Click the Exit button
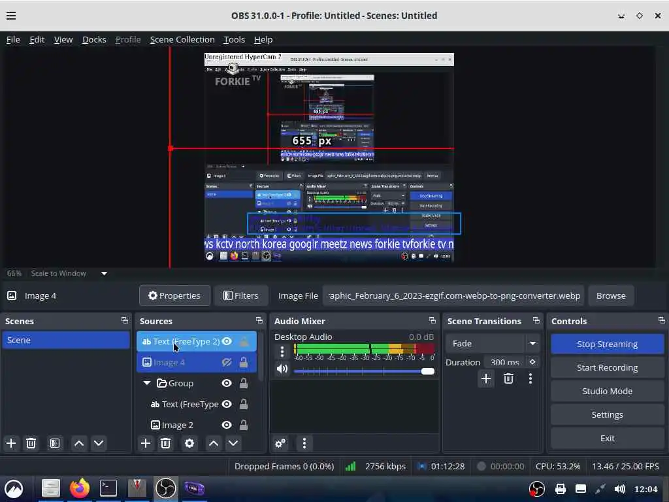669x502 pixels. (607, 438)
